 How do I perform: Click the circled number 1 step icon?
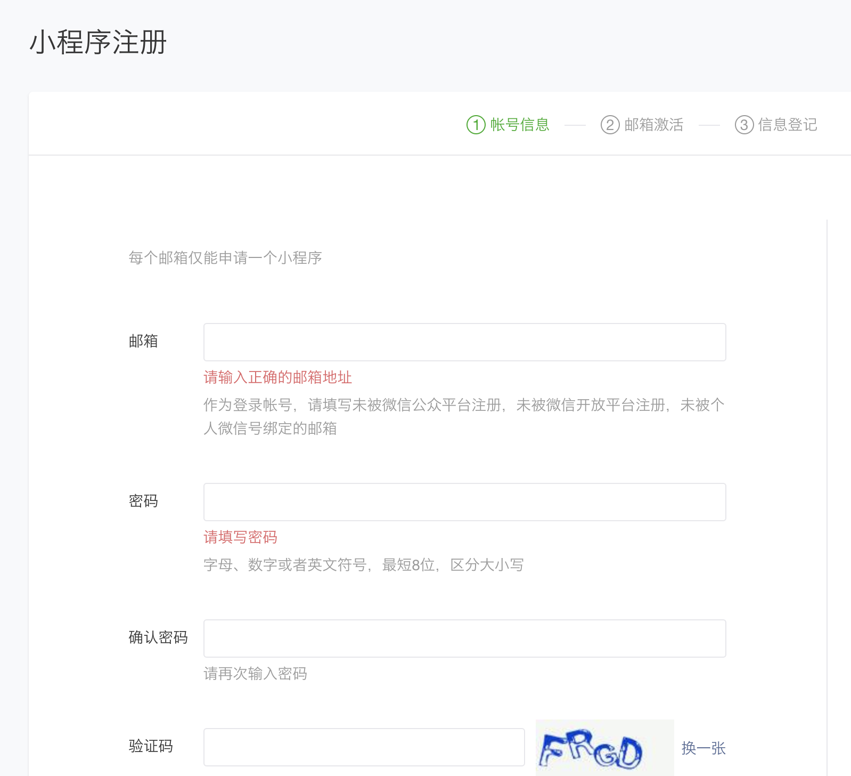point(476,125)
